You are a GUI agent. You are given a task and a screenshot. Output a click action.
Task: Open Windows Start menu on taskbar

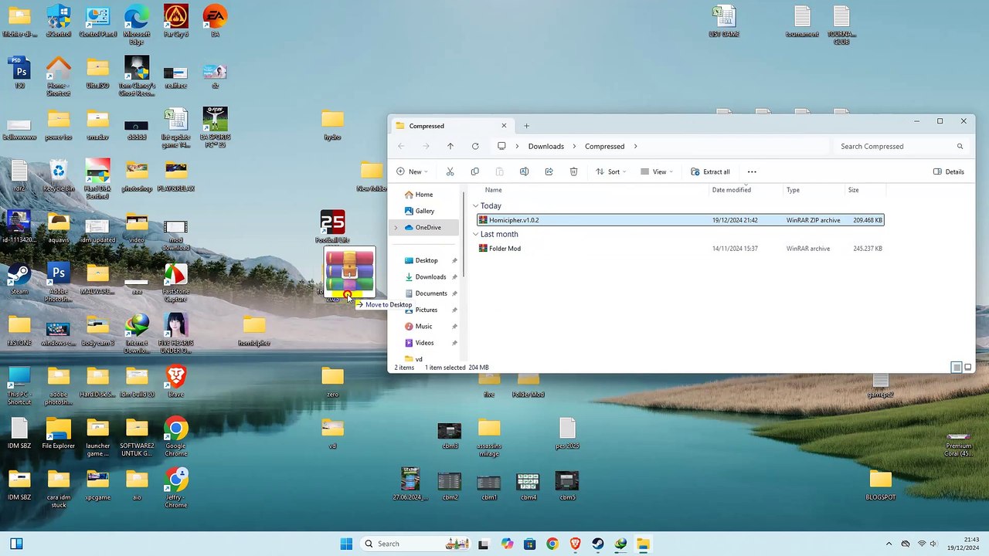point(346,544)
